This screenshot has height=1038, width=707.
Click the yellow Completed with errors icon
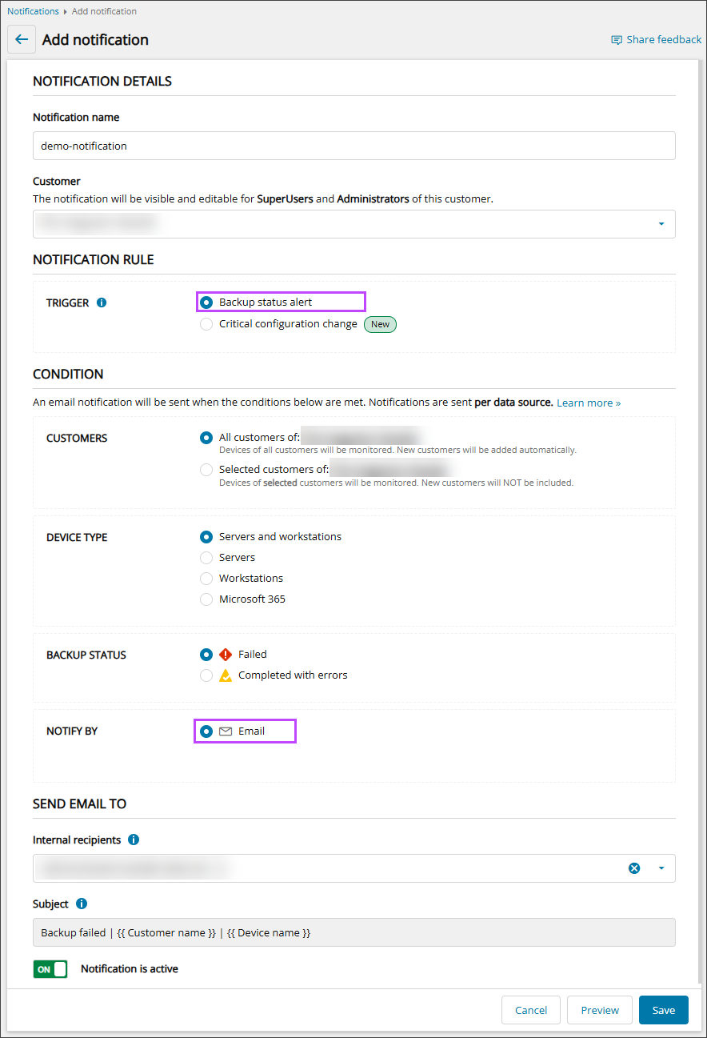226,675
